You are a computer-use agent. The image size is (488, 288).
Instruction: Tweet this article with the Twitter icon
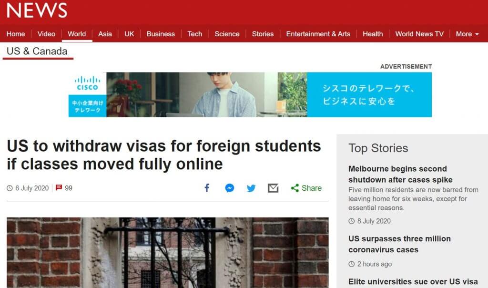[x=251, y=188]
